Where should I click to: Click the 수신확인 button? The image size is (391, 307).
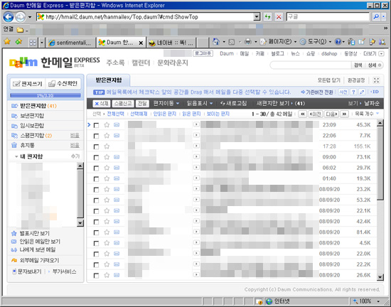pos(63,84)
